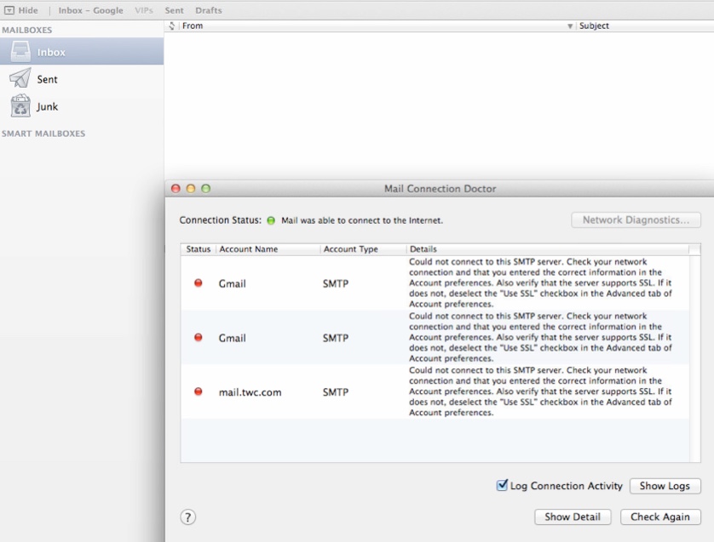
Task: Toggle Log Connection Activity checkbox
Action: (502, 485)
